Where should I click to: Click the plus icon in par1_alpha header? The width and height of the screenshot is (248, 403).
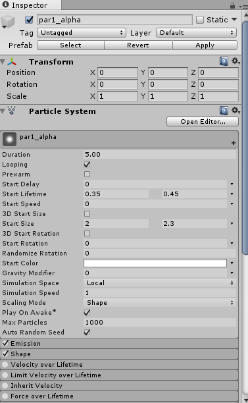coord(234,143)
